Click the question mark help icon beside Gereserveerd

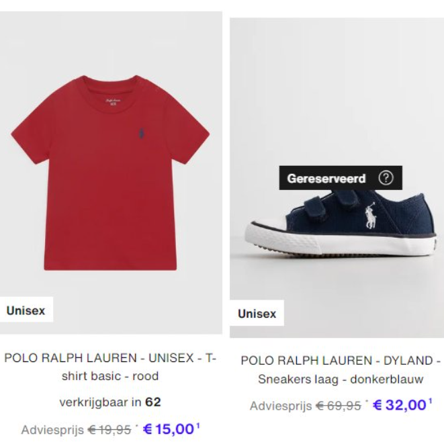(x=386, y=178)
